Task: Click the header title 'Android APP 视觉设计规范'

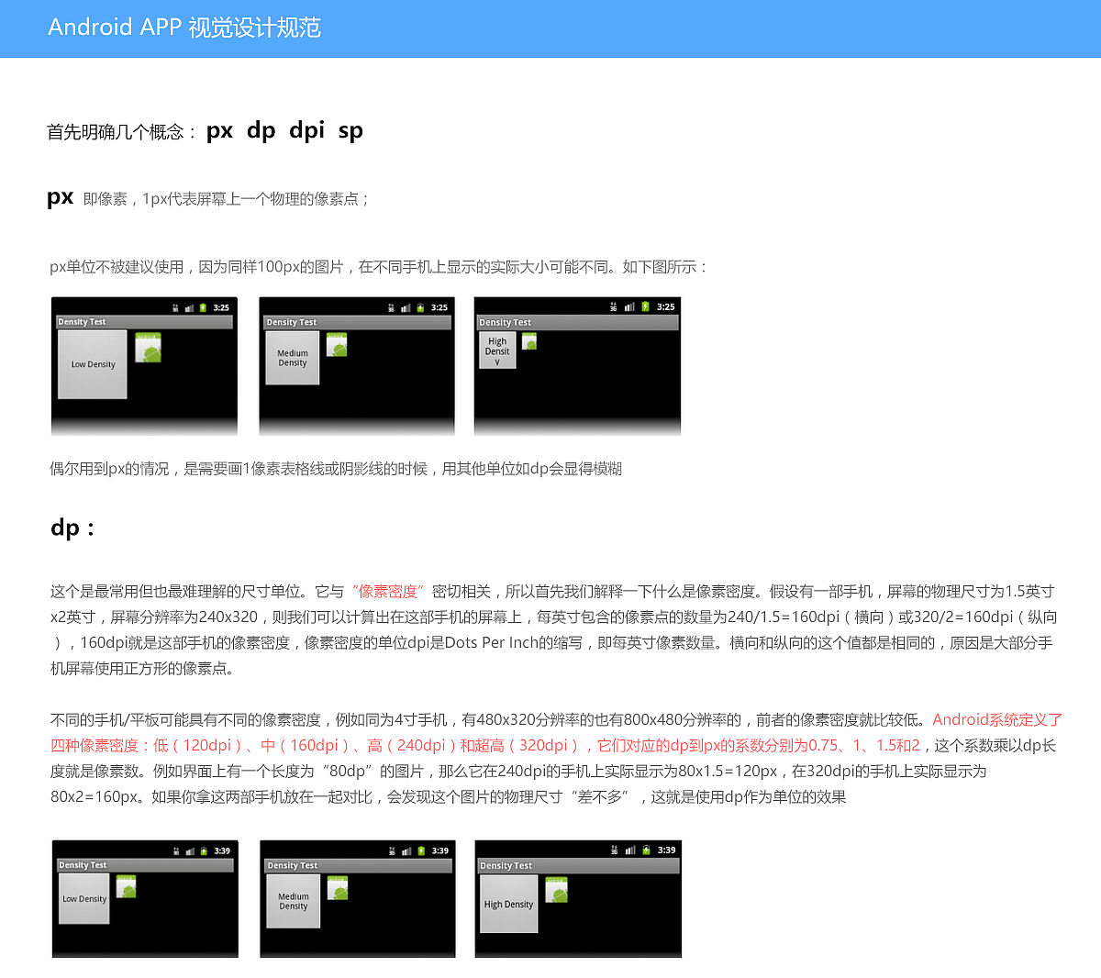Action: click(x=184, y=28)
